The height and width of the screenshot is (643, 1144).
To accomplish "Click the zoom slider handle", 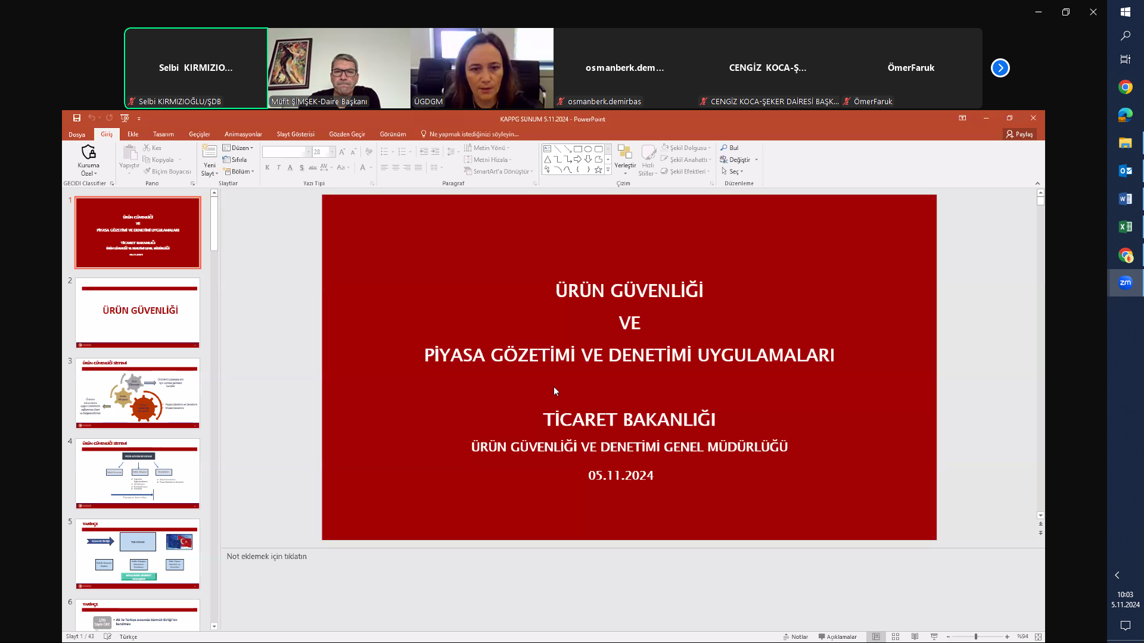I will pos(976,636).
